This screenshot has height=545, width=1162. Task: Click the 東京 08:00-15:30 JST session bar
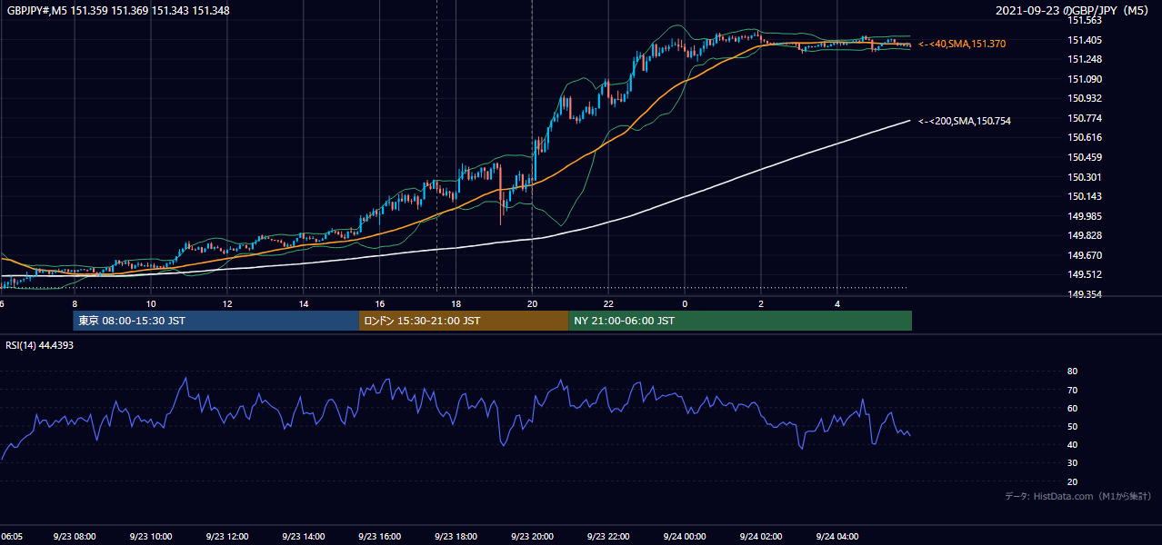216,321
